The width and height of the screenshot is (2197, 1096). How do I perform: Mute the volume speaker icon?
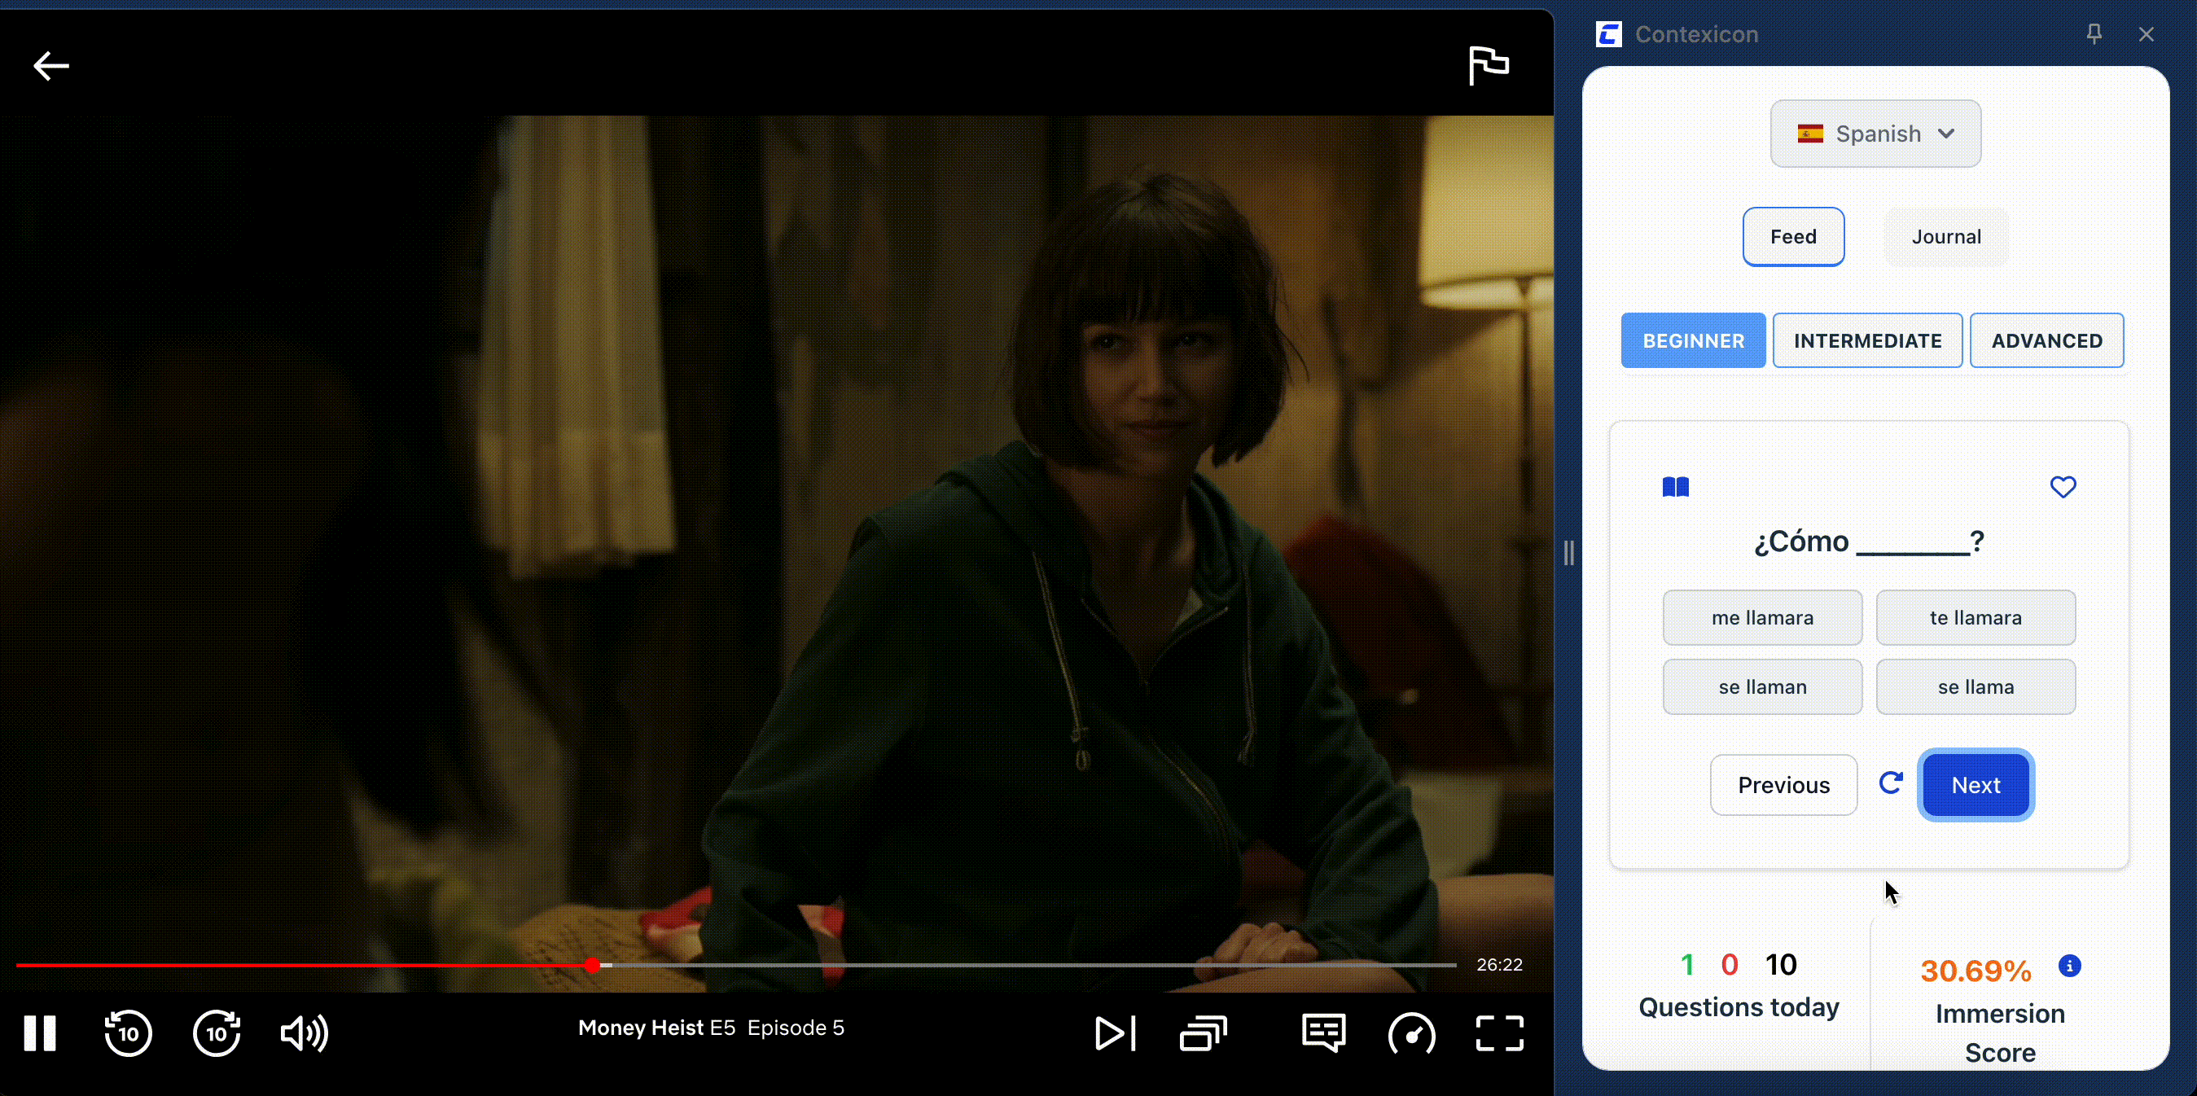(x=305, y=1032)
